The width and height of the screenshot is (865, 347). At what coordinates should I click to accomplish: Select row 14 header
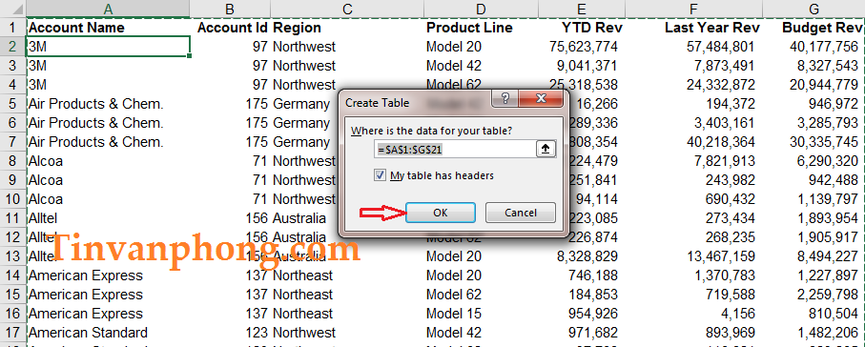pyautogui.click(x=12, y=276)
